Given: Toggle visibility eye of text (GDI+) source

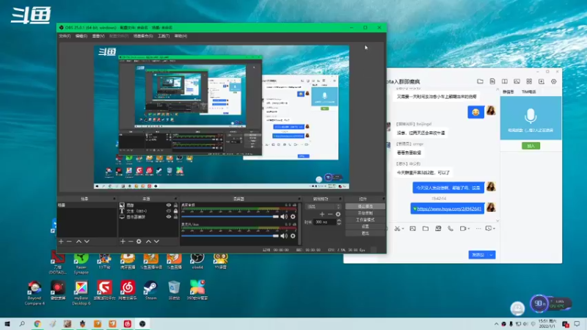Looking at the screenshot, I should pos(169,211).
